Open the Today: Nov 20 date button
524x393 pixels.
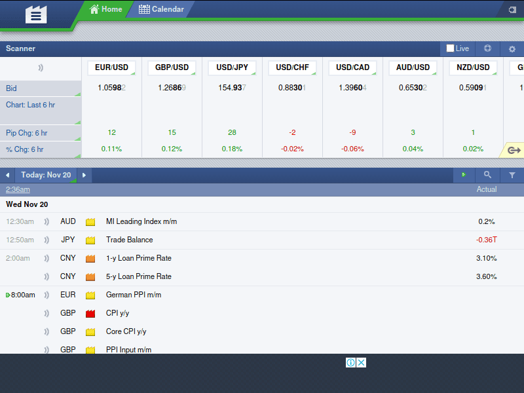[46, 175]
